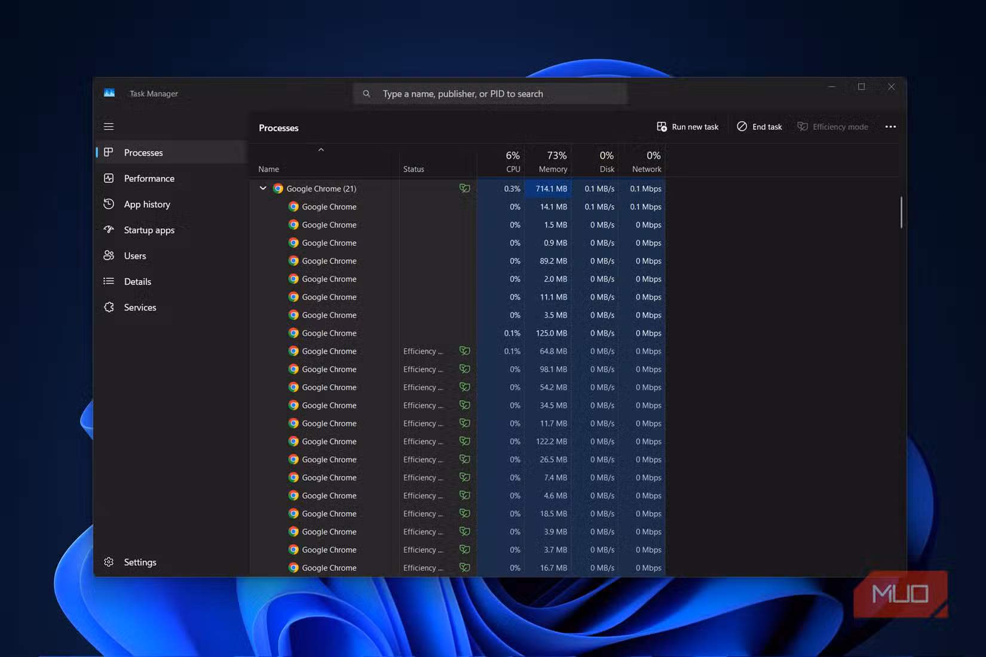Click the Task Manager app icon
Screen dimensions: 986x657
pyautogui.click(x=109, y=93)
